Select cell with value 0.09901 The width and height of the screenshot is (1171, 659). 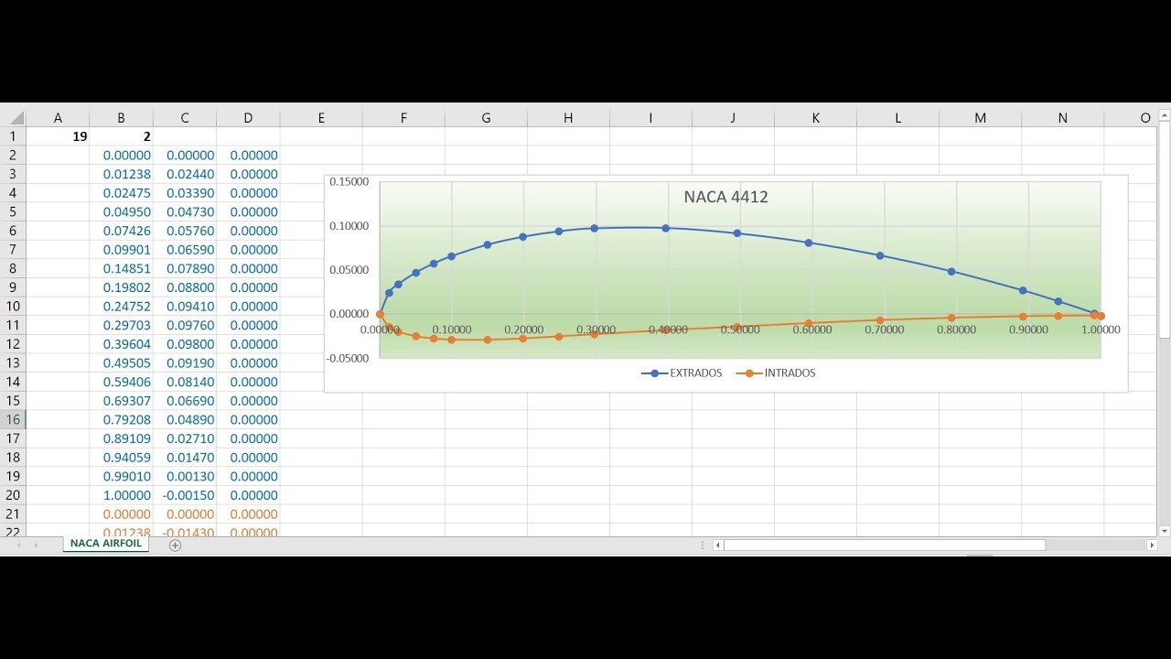121,250
